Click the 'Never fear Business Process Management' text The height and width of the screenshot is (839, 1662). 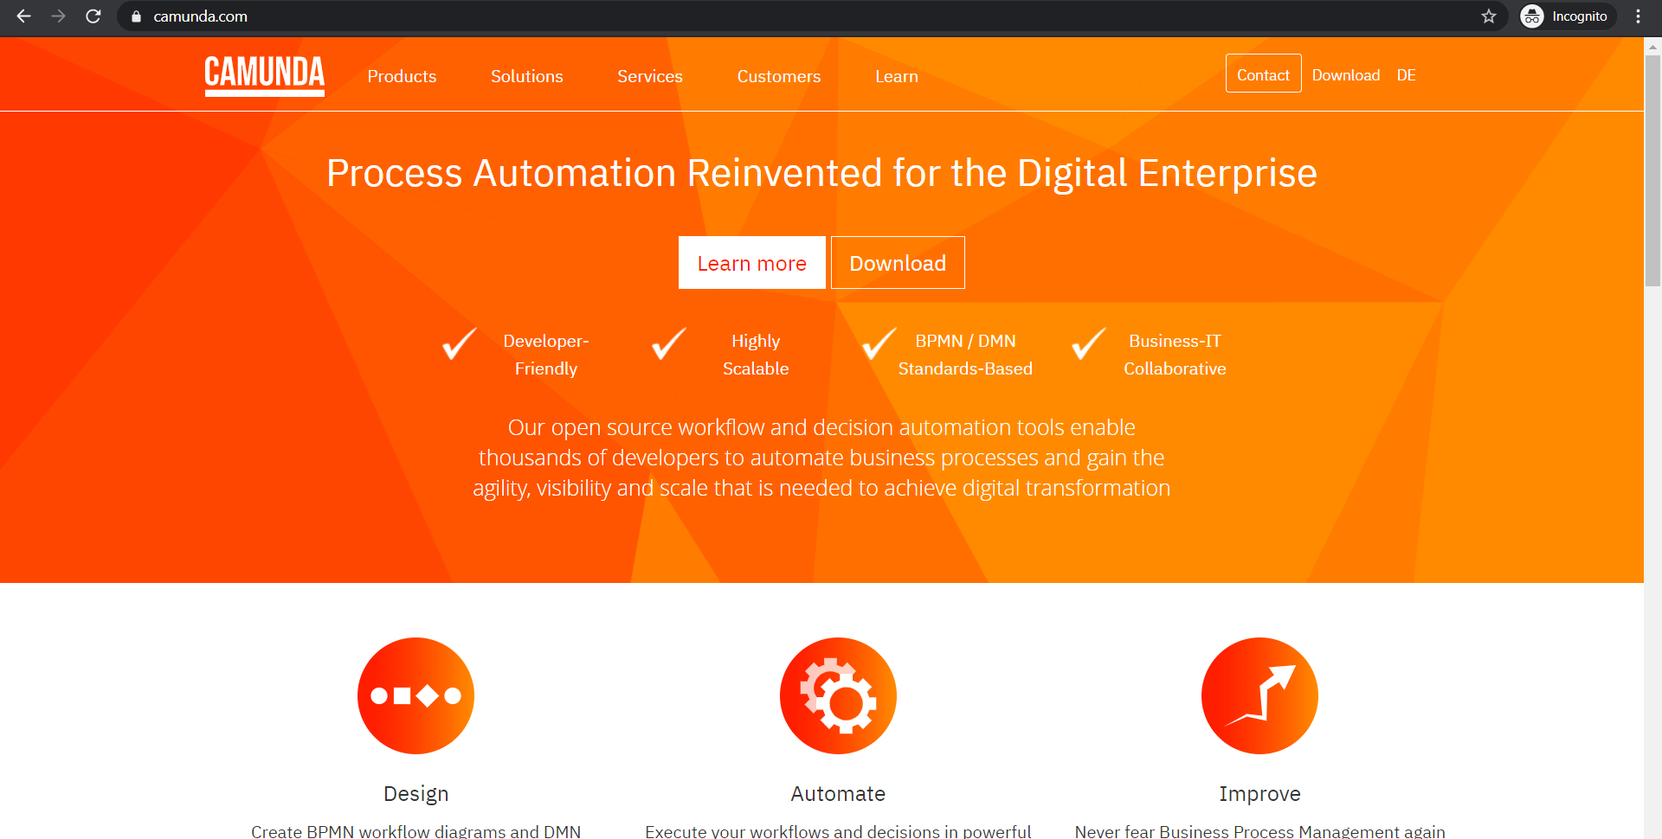click(x=1259, y=830)
